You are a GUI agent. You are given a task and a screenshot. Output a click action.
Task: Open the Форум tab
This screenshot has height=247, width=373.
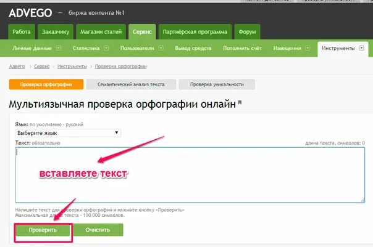(247, 32)
